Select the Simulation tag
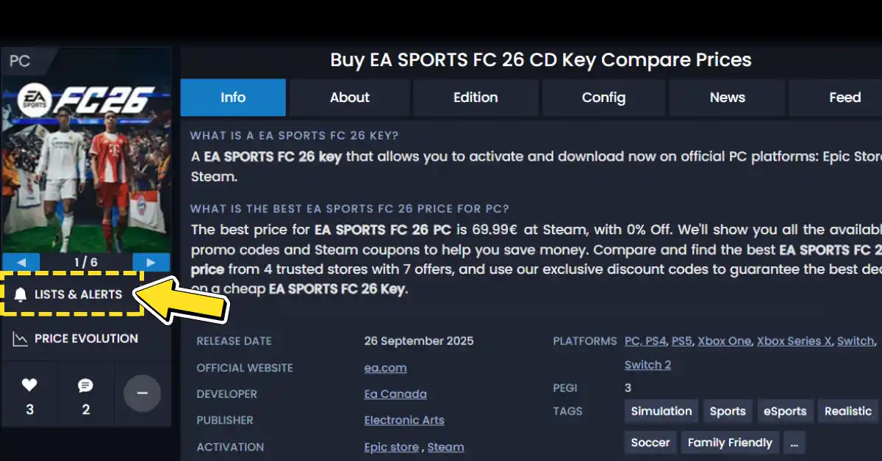The width and height of the screenshot is (882, 461). 661,411
